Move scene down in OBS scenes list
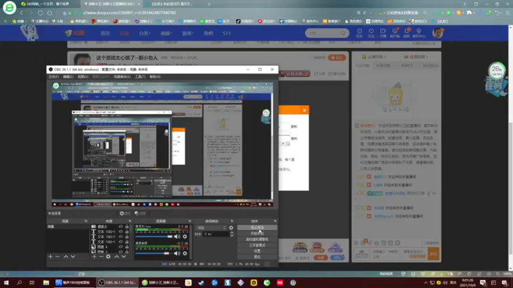This screenshot has width=513, height=288. 73,257
